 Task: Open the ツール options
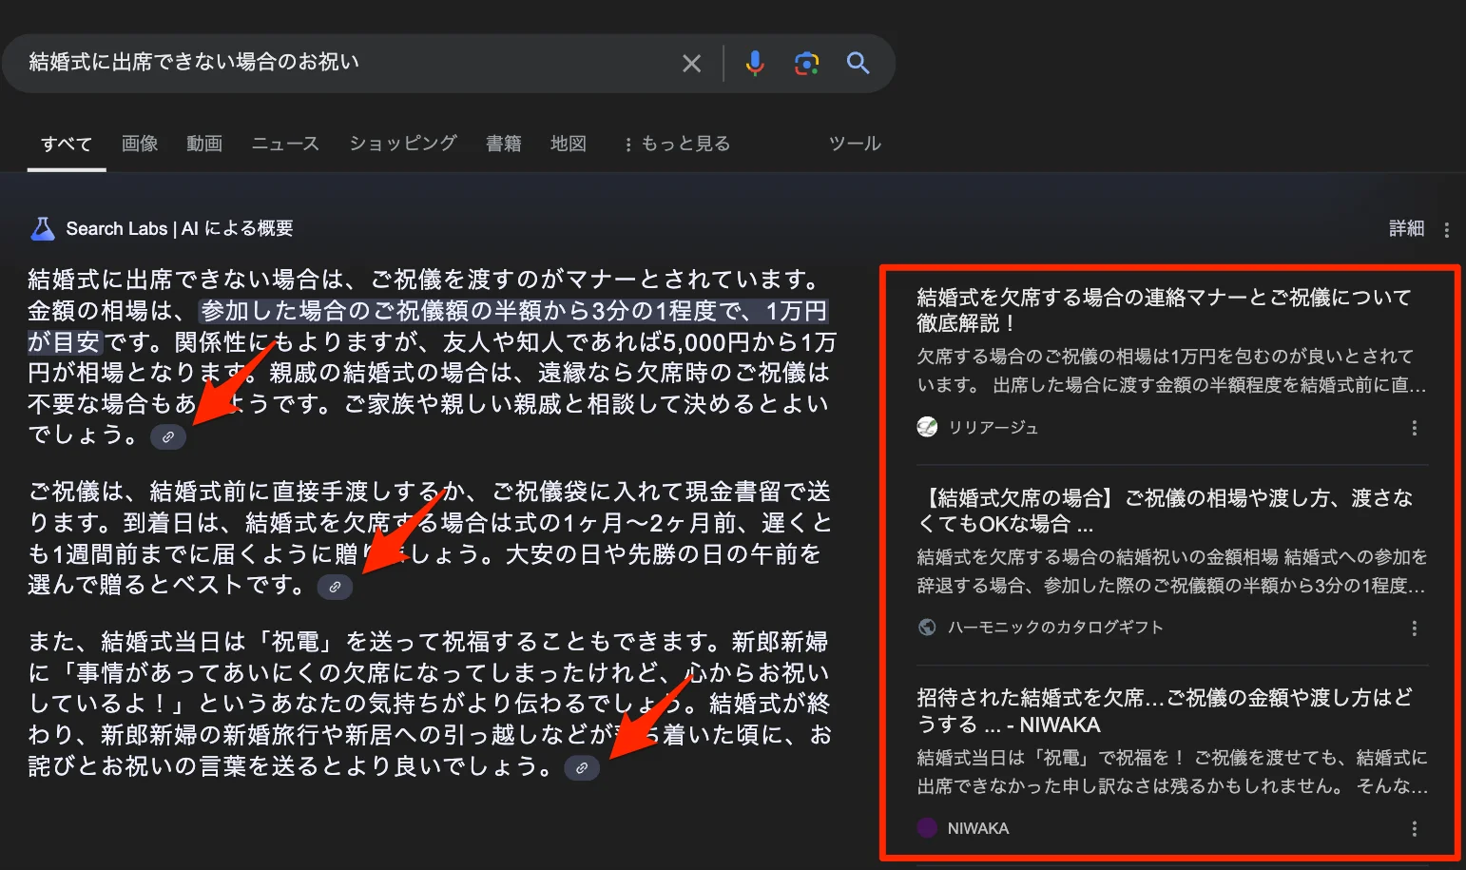855,144
